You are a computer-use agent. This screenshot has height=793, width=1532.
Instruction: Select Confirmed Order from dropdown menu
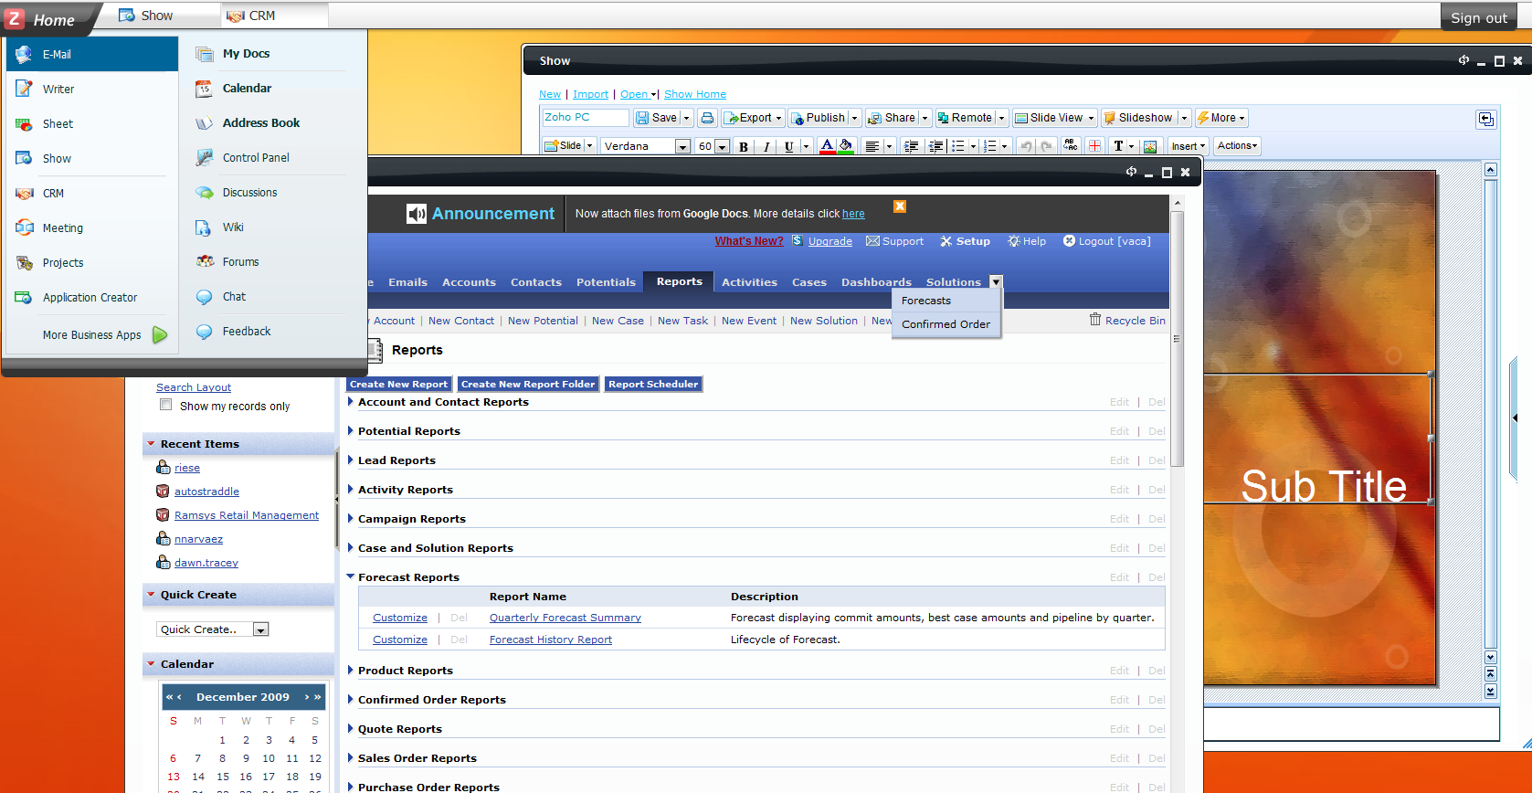[x=946, y=324]
